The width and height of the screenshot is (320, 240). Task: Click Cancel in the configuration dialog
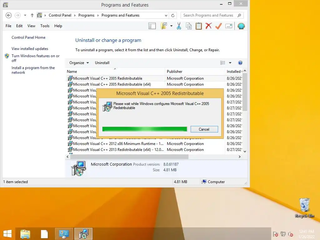tap(204, 129)
